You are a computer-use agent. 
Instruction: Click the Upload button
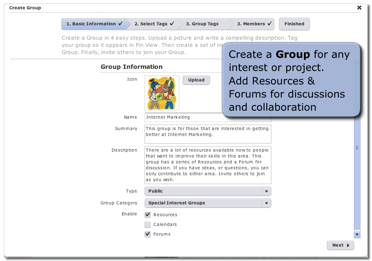[196, 80]
